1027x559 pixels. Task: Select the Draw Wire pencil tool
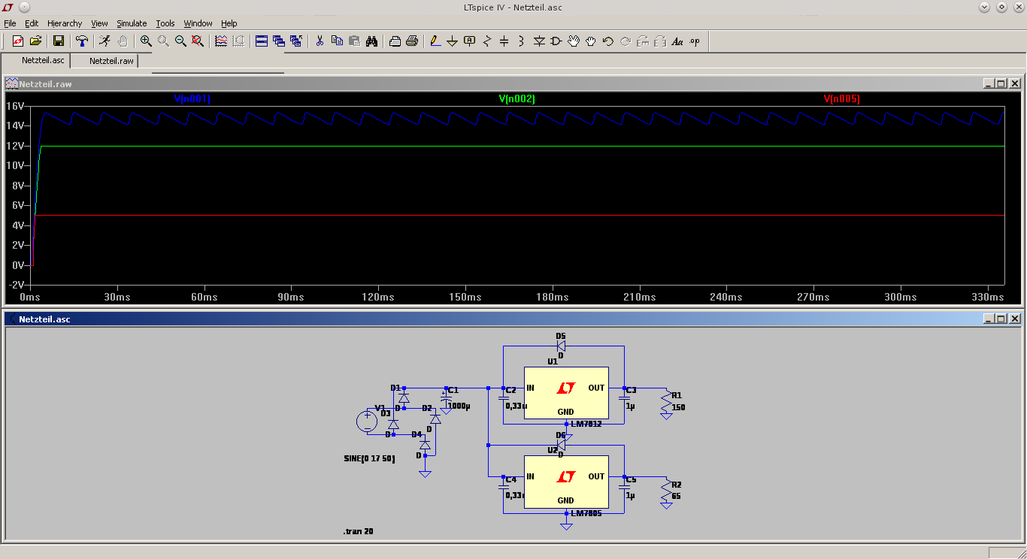[x=435, y=41]
